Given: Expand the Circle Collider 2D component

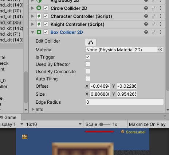Looking at the screenshot, I should pyautogui.click(x=32, y=8).
